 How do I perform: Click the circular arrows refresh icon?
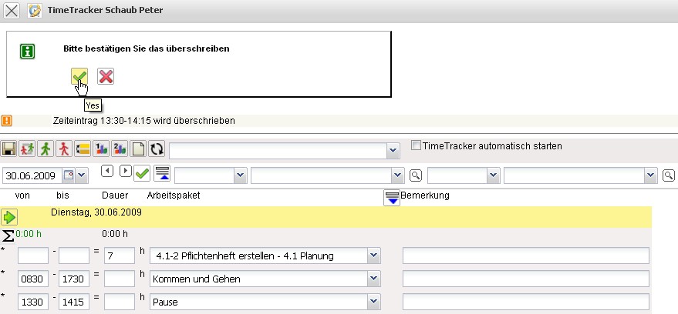tap(156, 149)
